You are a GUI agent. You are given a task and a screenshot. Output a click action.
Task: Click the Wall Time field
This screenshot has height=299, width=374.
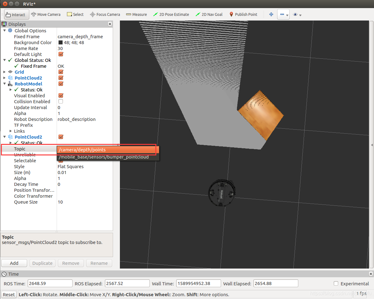click(x=199, y=283)
